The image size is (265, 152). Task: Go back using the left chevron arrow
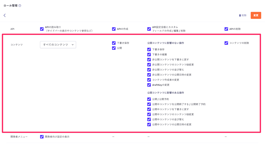coord(5,15)
